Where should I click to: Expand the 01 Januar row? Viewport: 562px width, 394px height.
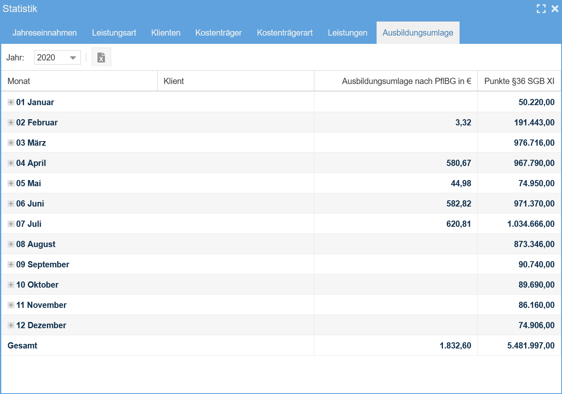[10, 102]
